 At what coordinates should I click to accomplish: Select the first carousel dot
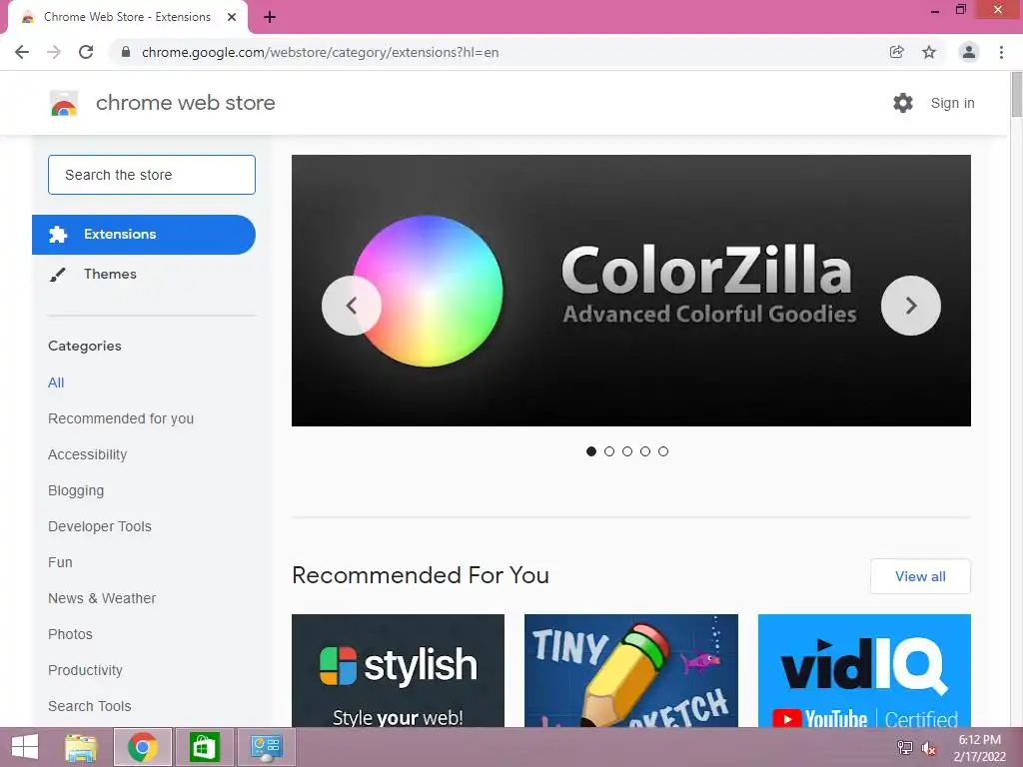coord(591,451)
